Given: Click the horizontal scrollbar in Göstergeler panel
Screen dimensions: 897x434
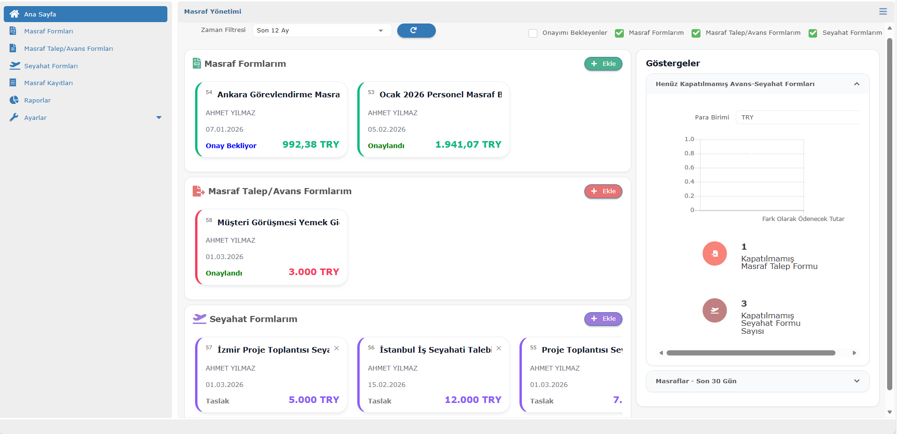Looking at the screenshot, I should click(x=750, y=353).
